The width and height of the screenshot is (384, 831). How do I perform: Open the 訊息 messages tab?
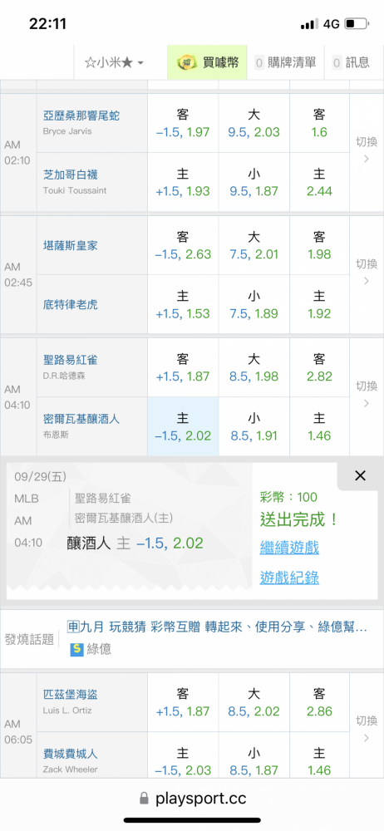click(x=351, y=62)
